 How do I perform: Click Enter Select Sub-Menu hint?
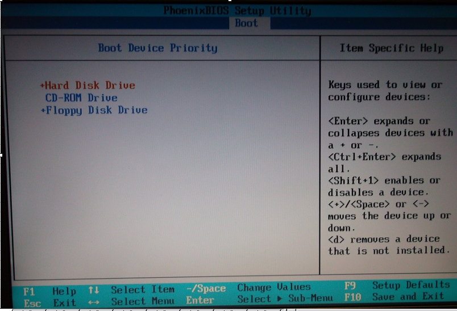point(259,299)
